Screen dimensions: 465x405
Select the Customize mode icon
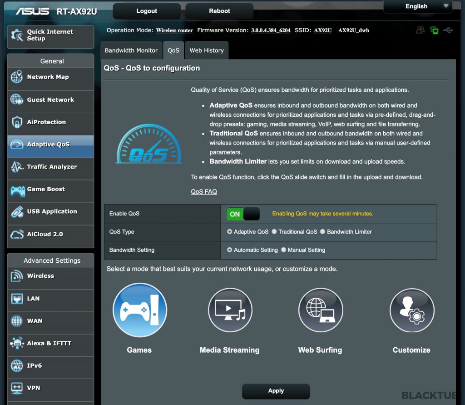coord(412,310)
